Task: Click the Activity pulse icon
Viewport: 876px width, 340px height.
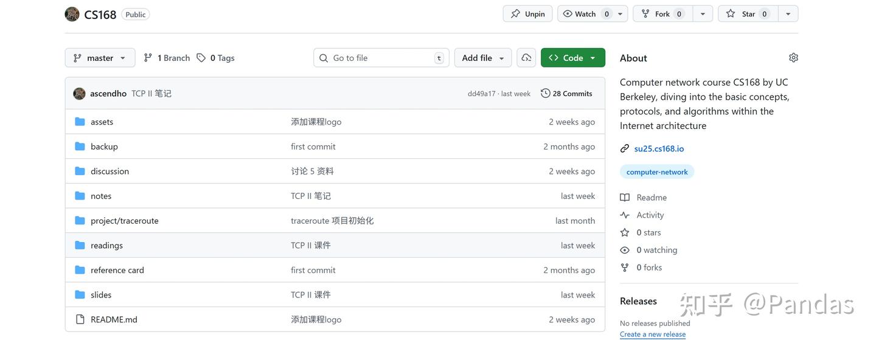Action: click(625, 215)
